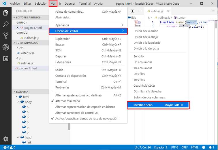The image size is (218, 150).
Task: Choose Dividir a la derecha
Action: (x=158, y=48)
